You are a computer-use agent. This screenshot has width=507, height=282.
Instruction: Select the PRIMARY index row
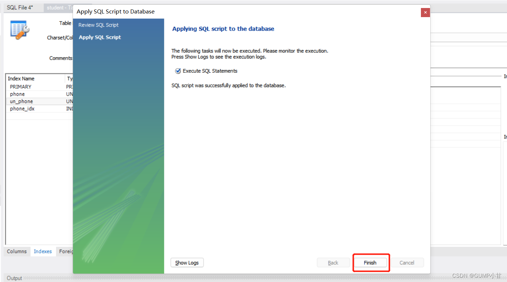coord(39,87)
